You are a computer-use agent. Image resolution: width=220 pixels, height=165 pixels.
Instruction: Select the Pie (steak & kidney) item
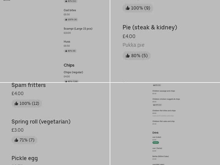(x=150, y=28)
